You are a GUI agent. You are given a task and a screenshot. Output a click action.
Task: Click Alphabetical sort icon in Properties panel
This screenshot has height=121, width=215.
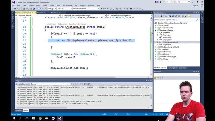tap(158, 78)
